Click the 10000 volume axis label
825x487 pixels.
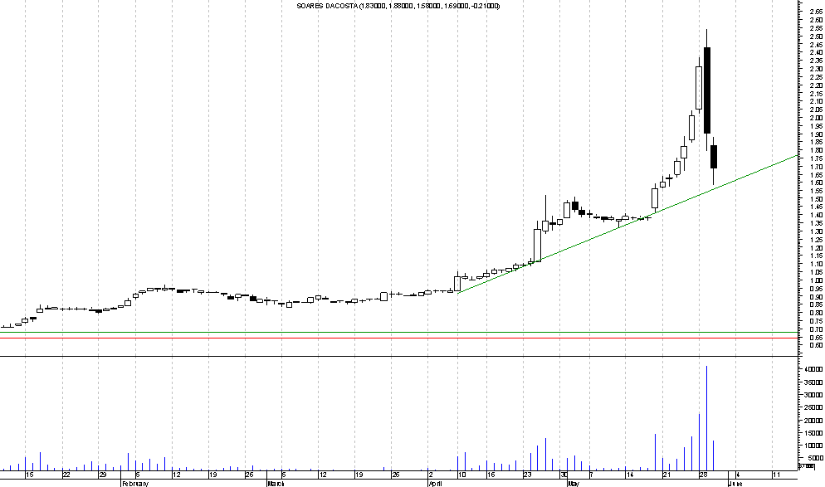click(814, 446)
